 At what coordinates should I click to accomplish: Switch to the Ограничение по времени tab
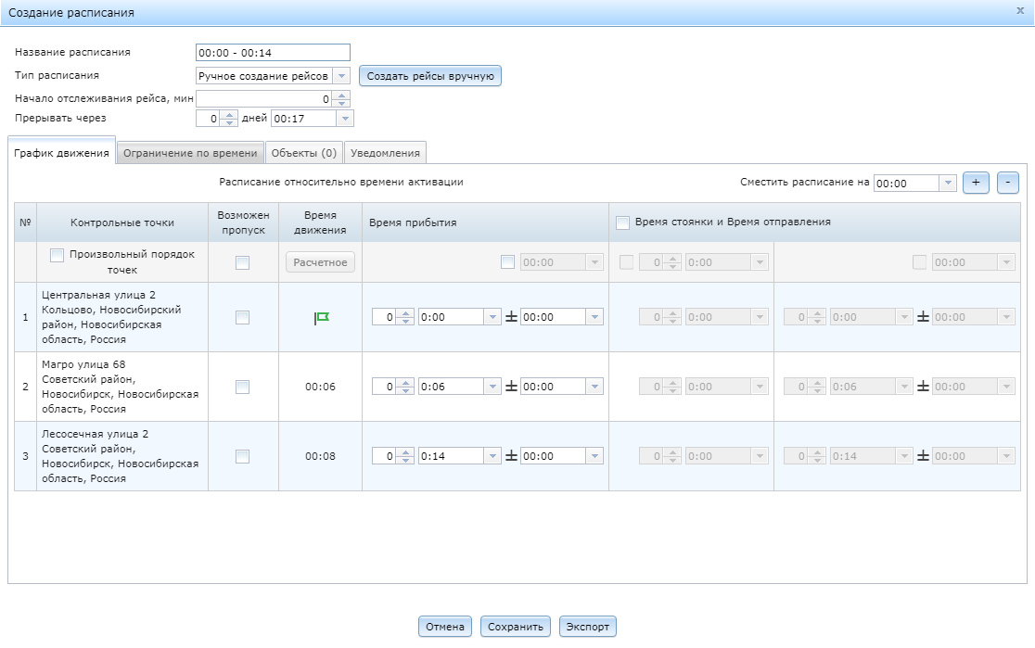[x=189, y=152]
